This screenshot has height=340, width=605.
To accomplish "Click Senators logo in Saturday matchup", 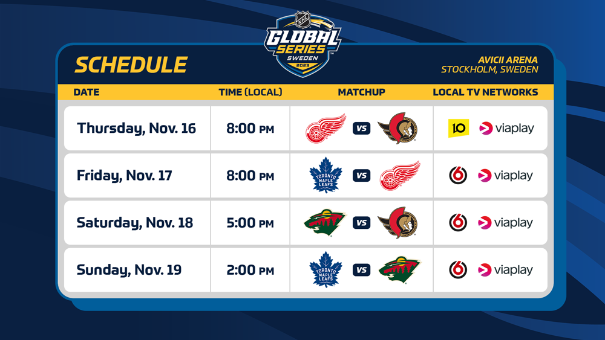I will click(x=397, y=222).
